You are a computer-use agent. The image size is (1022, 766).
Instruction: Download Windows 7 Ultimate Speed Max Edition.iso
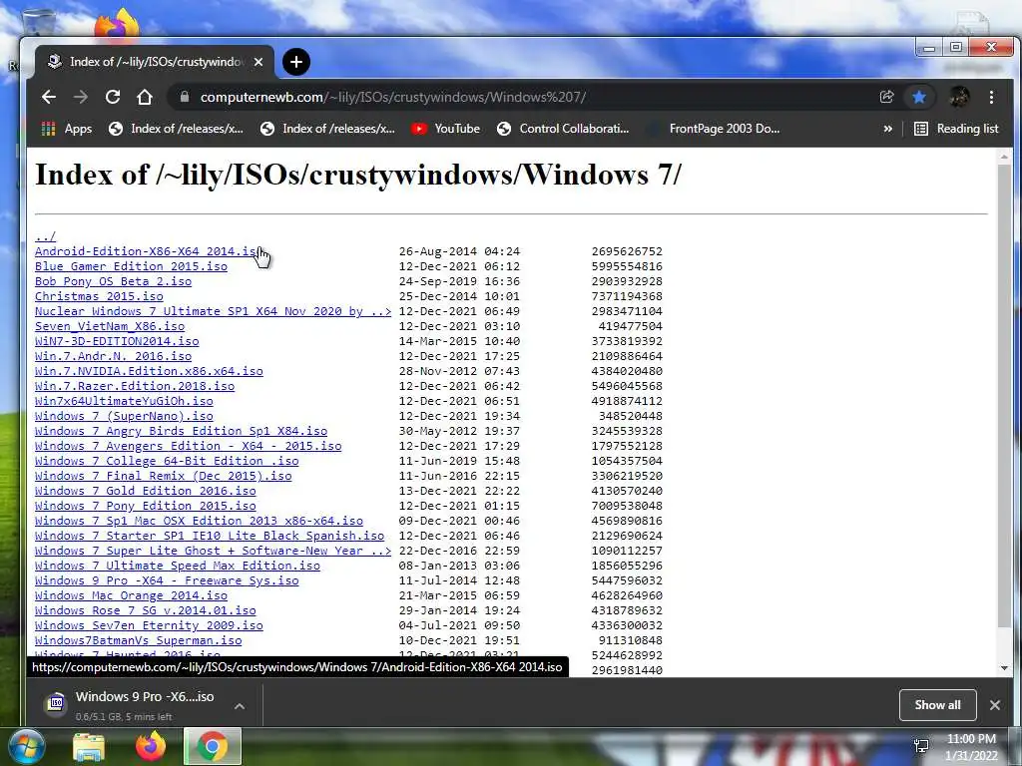pos(178,567)
